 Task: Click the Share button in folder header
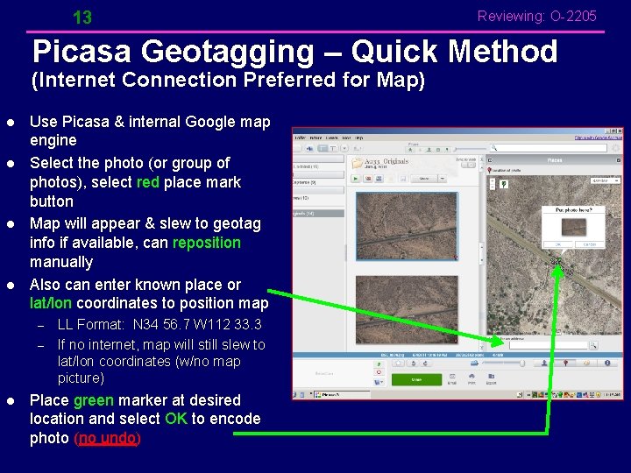[424, 179]
